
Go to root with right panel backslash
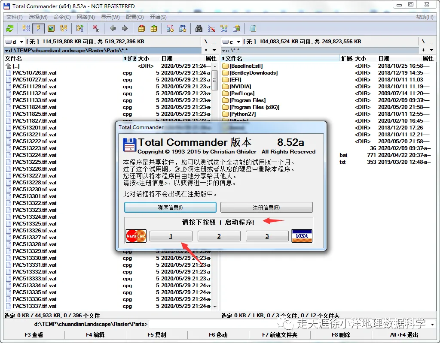tap(423, 42)
